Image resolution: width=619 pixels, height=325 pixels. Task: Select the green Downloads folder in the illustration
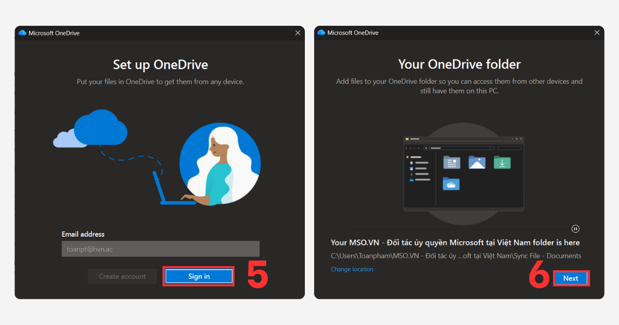click(x=502, y=163)
